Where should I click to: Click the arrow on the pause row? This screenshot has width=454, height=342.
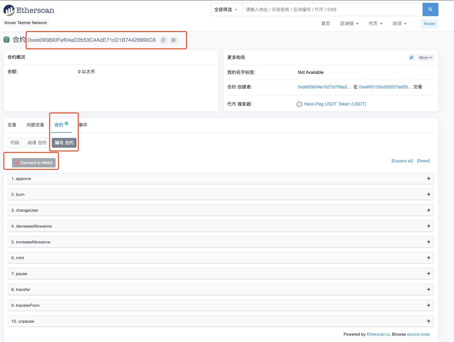[428, 274]
